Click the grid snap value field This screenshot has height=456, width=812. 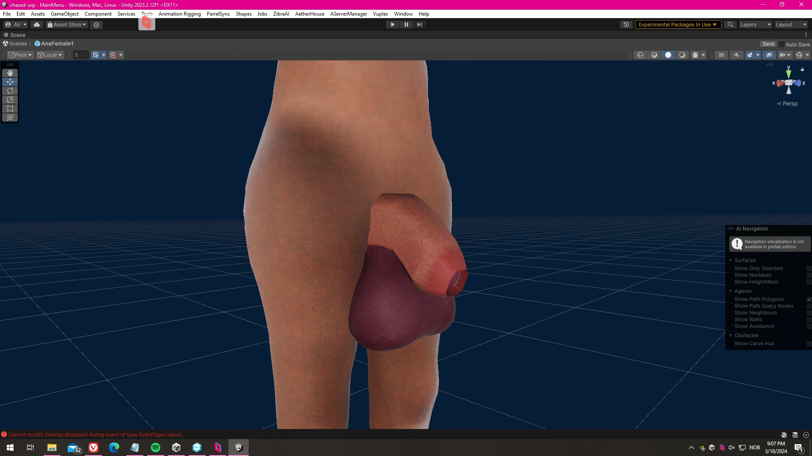(x=80, y=55)
